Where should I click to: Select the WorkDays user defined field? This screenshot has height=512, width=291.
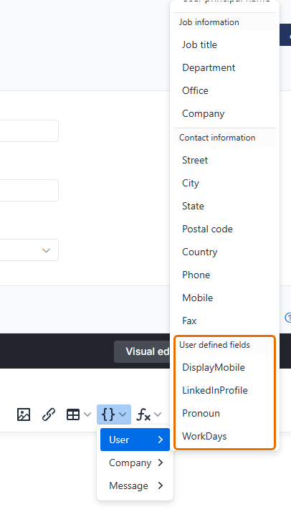click(x=225, y=436)
